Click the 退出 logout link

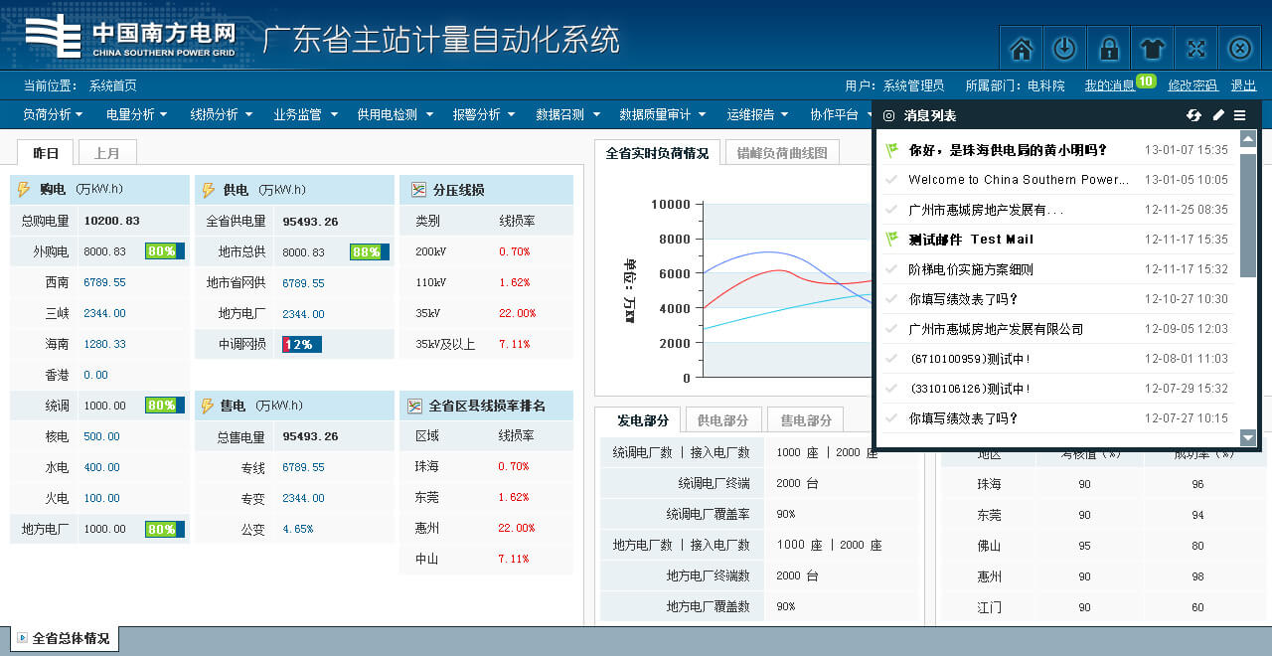pyautogui.click(x=1243, y=85)
